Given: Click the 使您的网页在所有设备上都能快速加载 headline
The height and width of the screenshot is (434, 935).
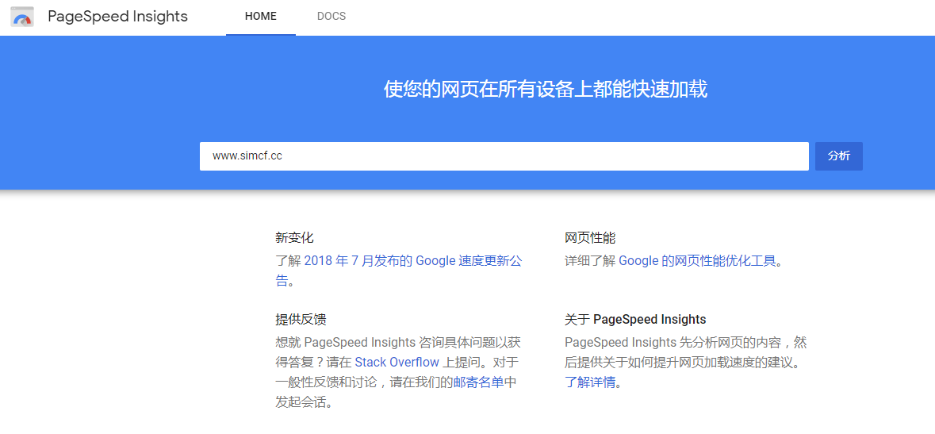Looking at the screenshot, I should (545, 90).
